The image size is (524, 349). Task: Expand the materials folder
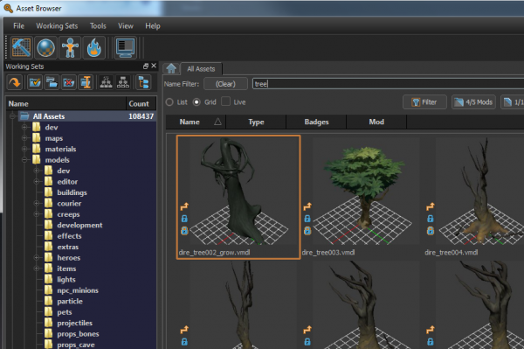tap(24, 149)
